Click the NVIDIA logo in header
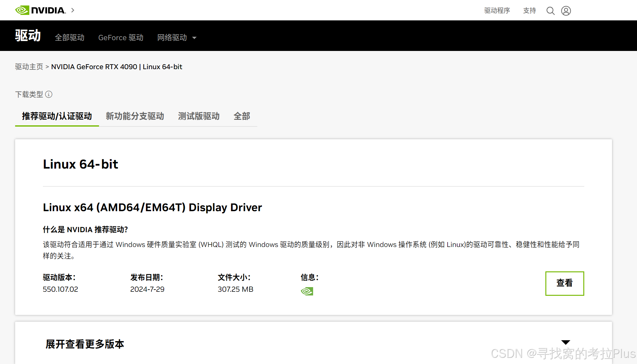 pos(40,10)
